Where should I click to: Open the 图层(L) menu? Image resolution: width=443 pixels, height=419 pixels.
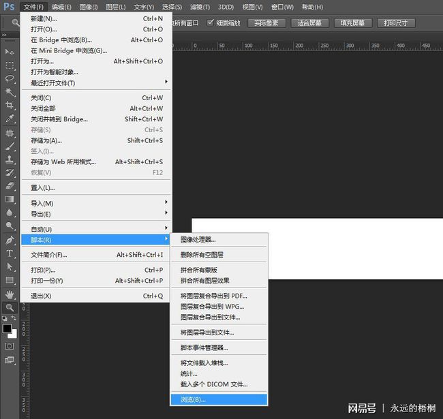[x=116, y=7]
